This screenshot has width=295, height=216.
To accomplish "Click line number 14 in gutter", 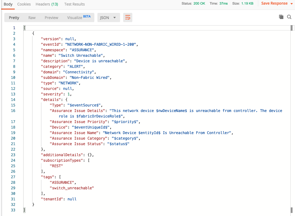I will pos(13,100).
